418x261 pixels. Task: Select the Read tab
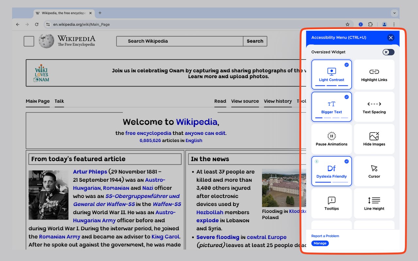click(220, 101)
